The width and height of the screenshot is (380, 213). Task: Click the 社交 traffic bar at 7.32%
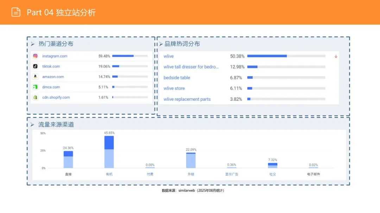click(273, 166)
